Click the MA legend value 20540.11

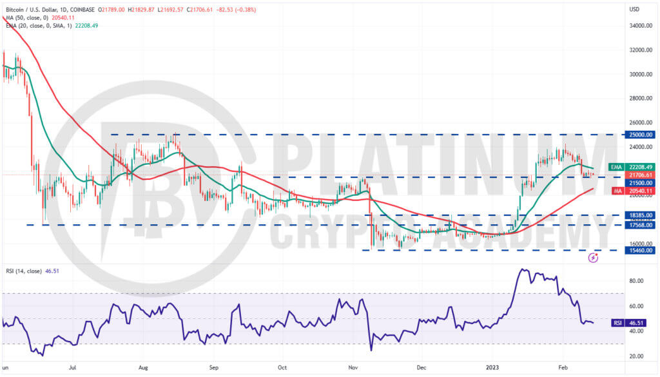pyautogui.click(x=63, y=17)
